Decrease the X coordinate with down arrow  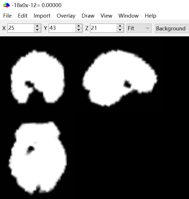click(37, 30)
